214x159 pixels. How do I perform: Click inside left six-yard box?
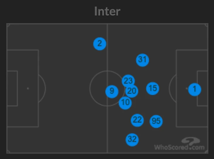[x=12, y=88]
